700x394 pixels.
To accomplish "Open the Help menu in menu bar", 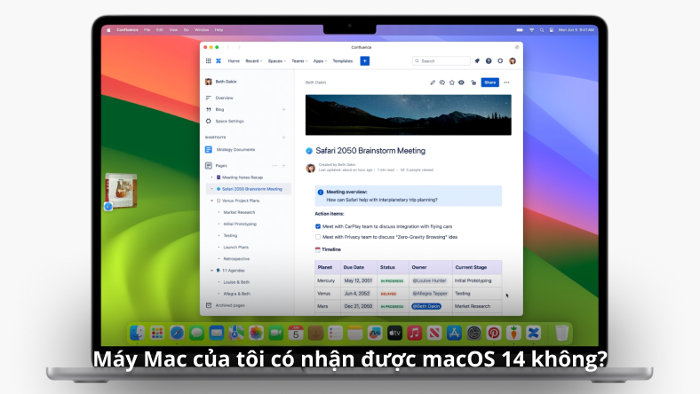I will (219, 30).
